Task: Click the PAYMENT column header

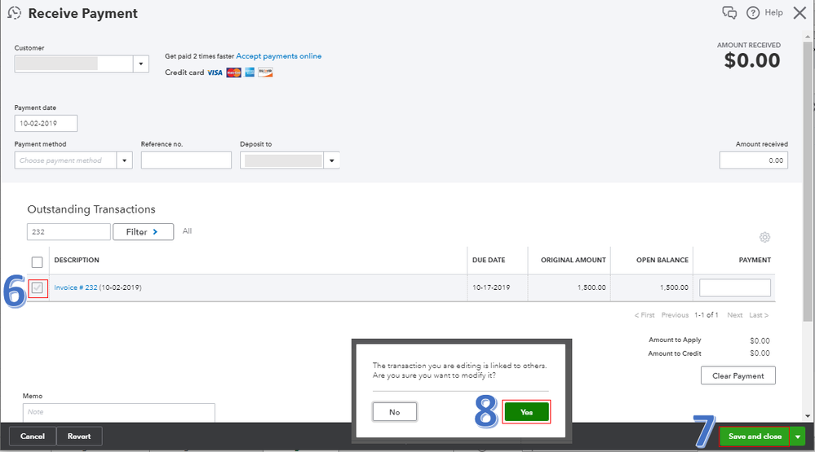Action: [755, 260]
